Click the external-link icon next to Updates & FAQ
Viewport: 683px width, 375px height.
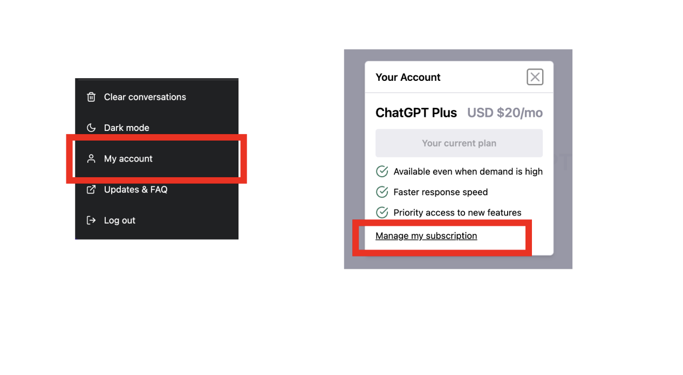pos(91,189)
